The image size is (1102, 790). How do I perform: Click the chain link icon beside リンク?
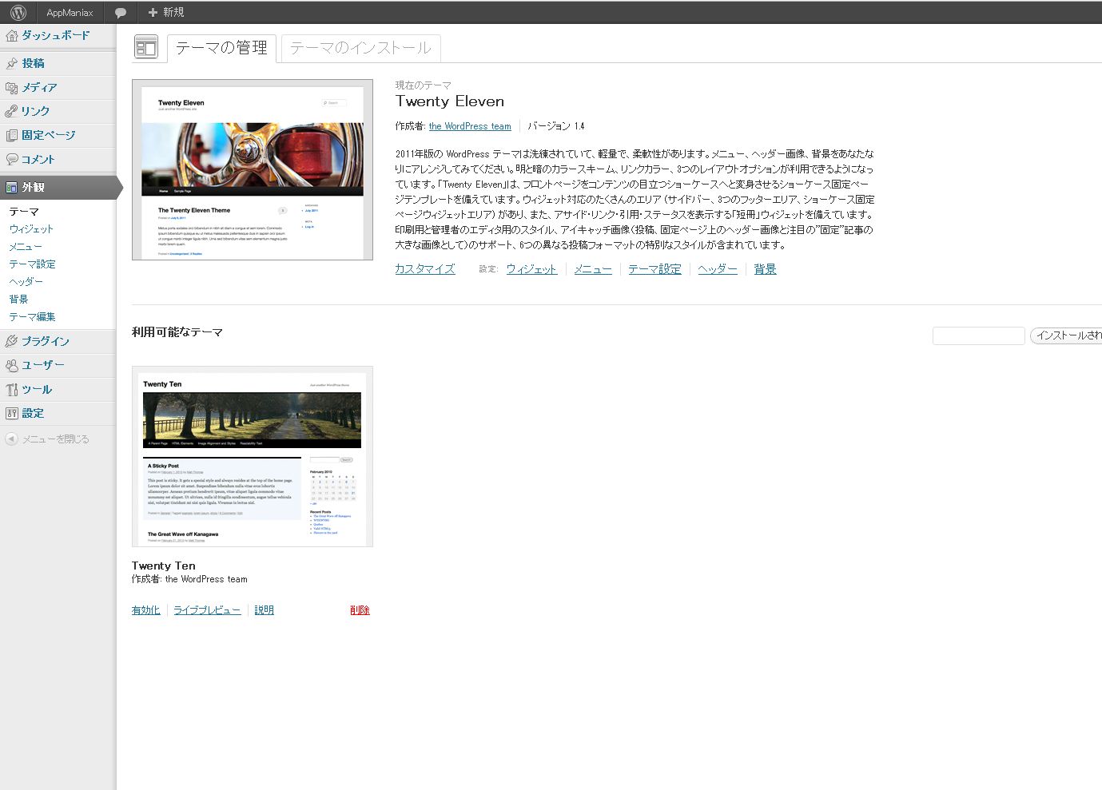click(11, 111)
